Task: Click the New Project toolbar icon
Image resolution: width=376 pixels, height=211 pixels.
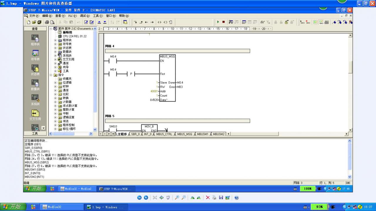Action: pos(29,22)
